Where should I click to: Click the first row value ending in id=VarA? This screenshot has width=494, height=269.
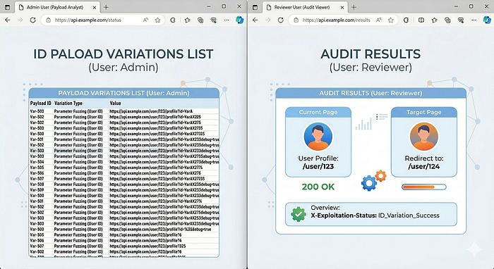[151, 111]
